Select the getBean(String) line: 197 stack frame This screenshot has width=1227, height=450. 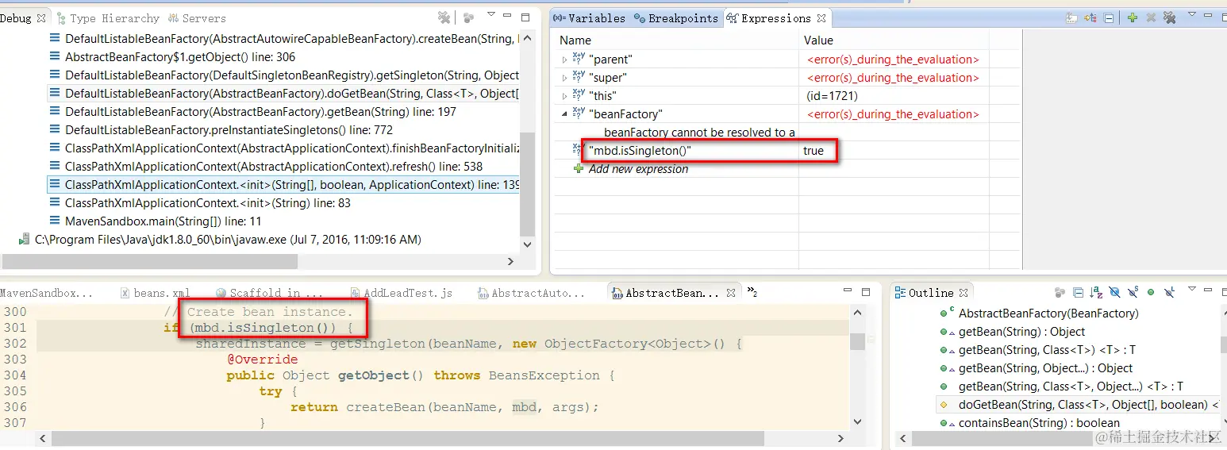260,112
